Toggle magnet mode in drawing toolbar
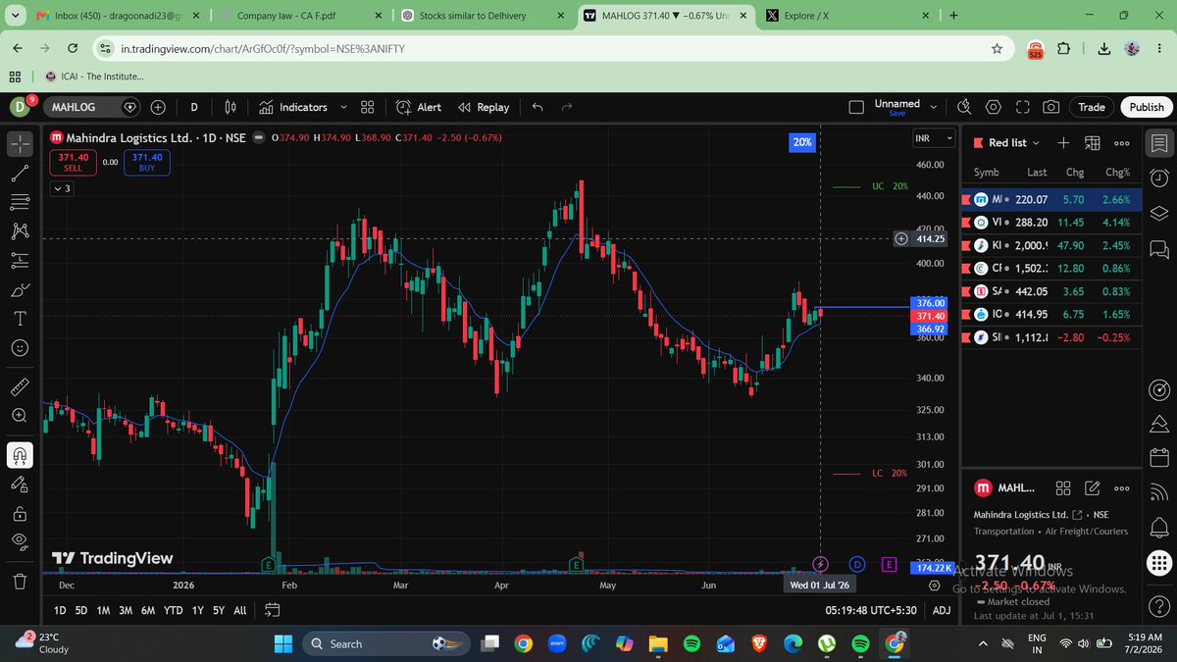This screenshot has width=1177, height=662. point(20,455)
